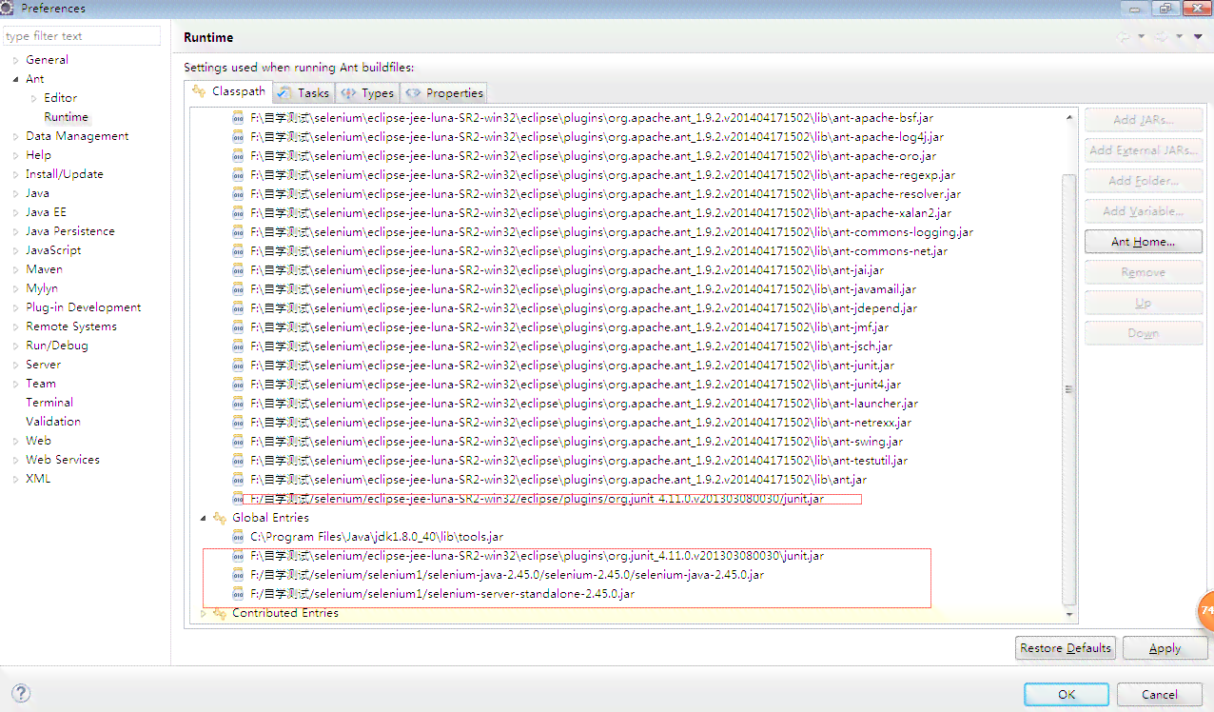The image size is (1214, 712).
Task: Click the Restore Defaults button
Action: 1066,648
